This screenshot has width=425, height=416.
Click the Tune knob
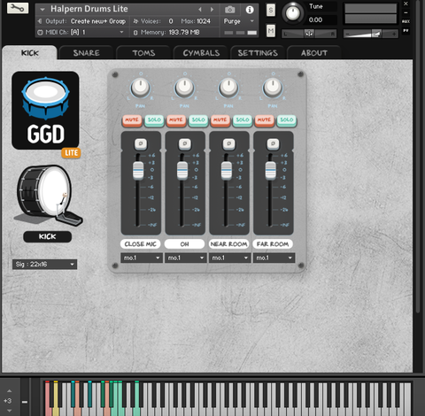tap(293, 13)
